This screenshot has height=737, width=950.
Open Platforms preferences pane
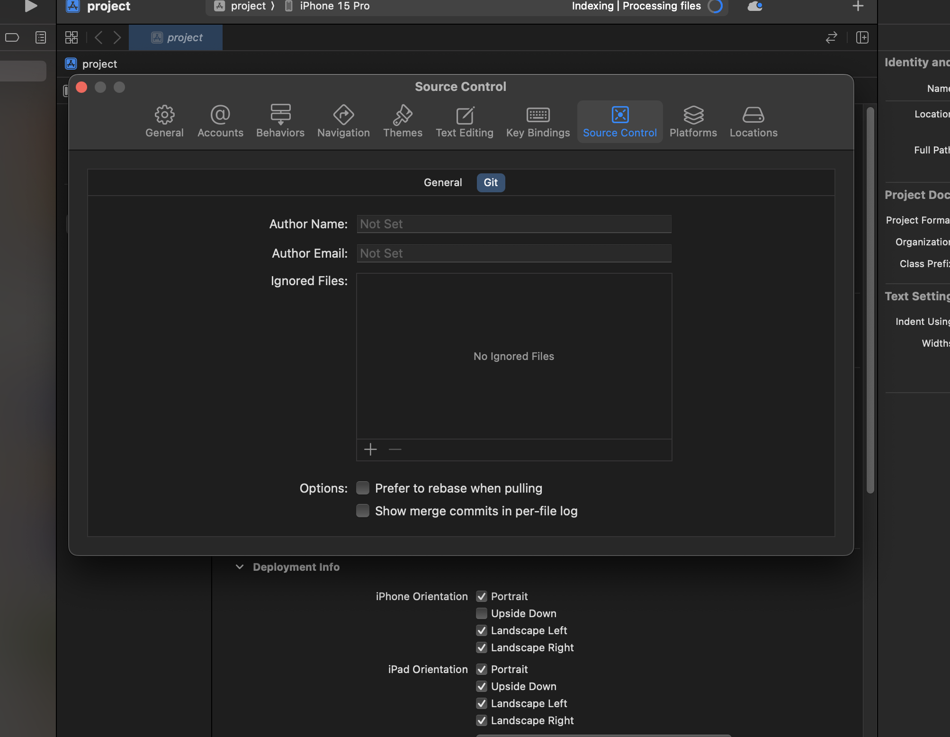click(x=693, y=121)
